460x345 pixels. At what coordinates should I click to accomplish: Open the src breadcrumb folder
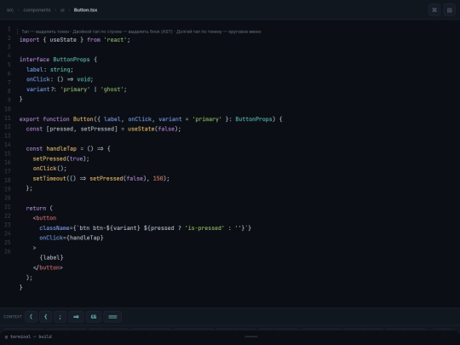10,10
